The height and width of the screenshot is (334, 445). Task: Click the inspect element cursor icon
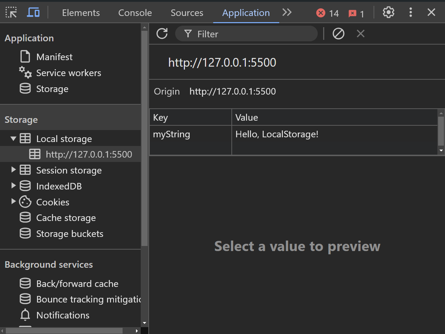(x=11, y=12)
